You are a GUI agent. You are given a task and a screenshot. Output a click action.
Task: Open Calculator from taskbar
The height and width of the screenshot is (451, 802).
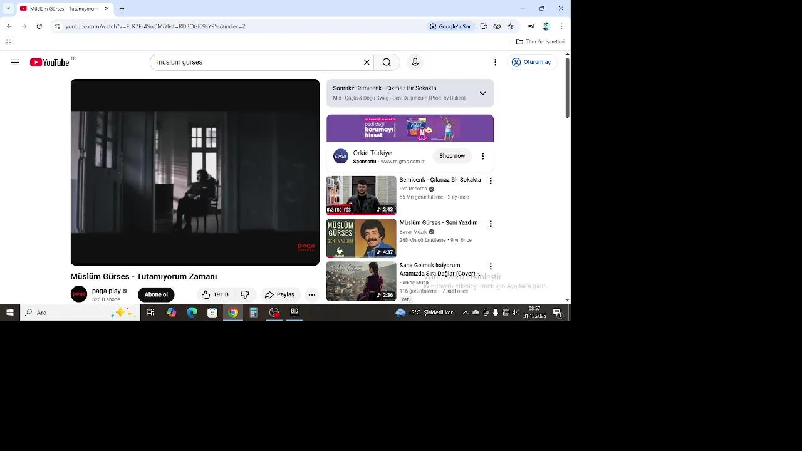coord(253,313)
